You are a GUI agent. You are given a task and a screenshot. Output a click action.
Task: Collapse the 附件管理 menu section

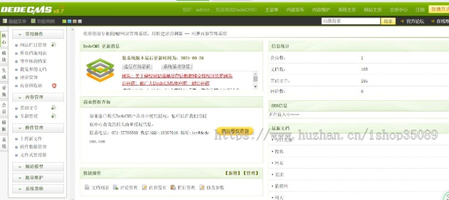[x=38, y=128]
